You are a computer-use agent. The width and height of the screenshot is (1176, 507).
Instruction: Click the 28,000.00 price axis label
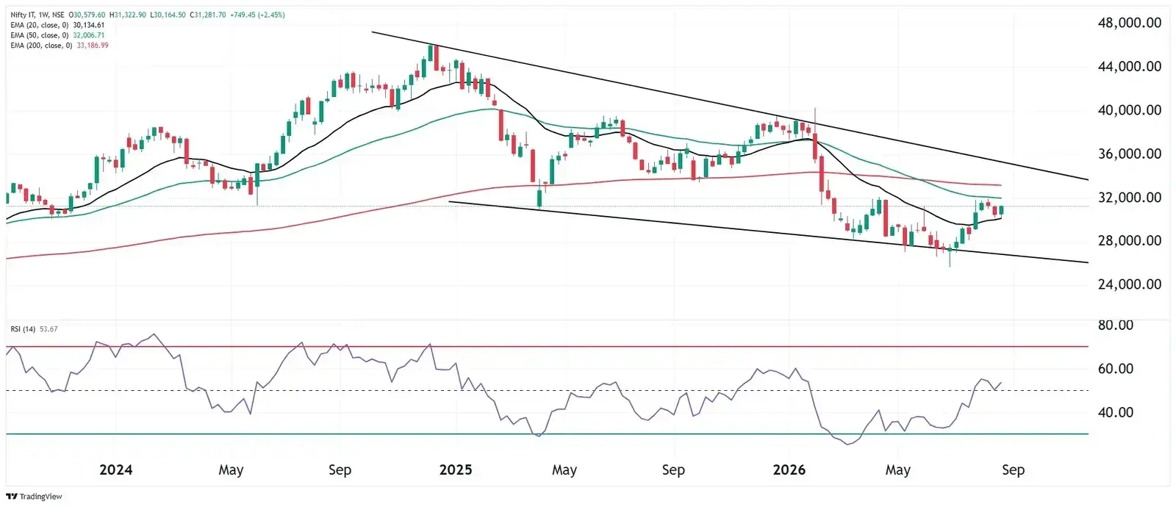click(1129, 241)
